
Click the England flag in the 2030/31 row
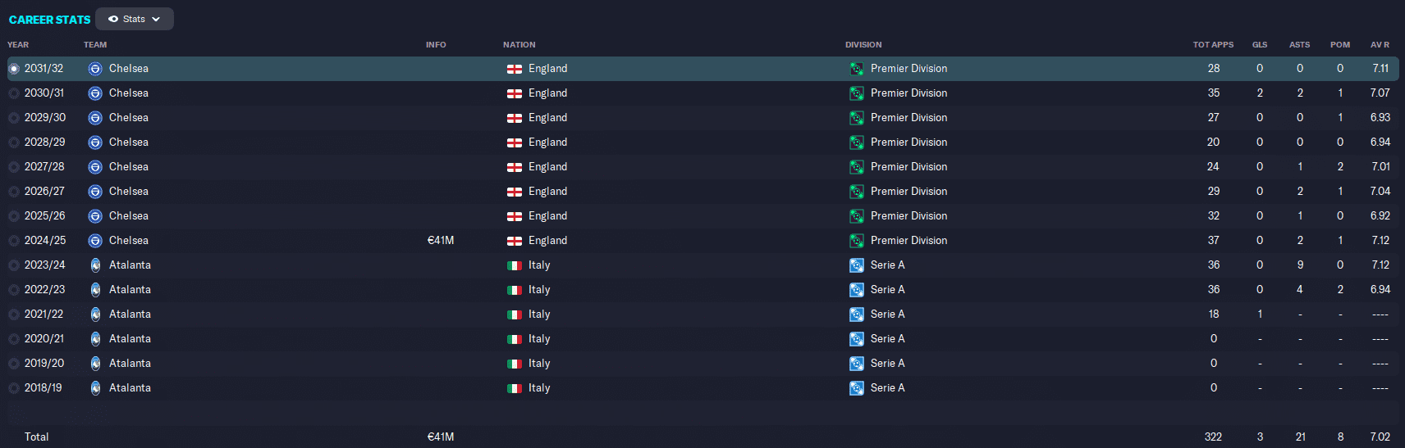point(515,93)
